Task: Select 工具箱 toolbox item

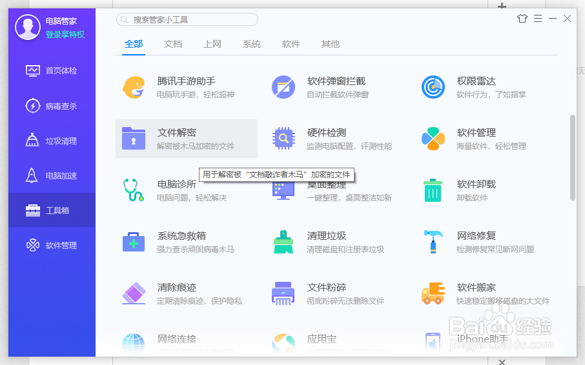Action: [52, 210]
